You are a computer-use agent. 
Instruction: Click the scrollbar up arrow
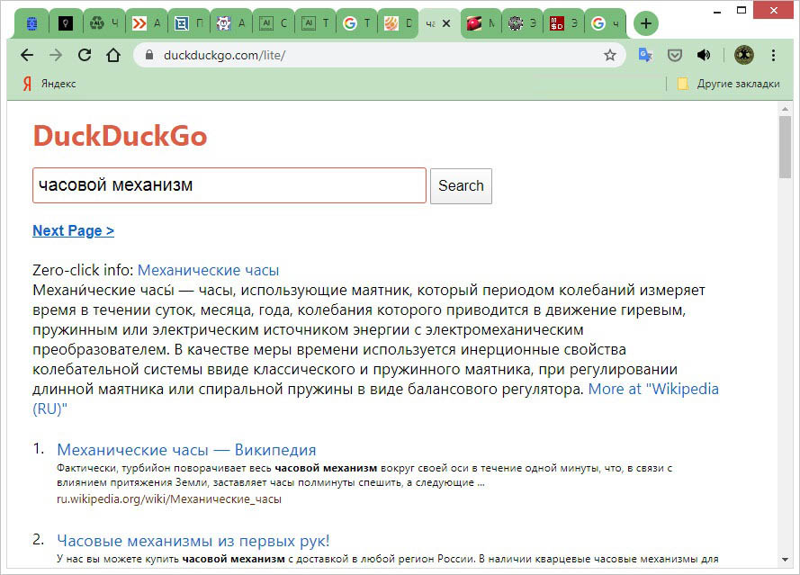click(785, 109)
